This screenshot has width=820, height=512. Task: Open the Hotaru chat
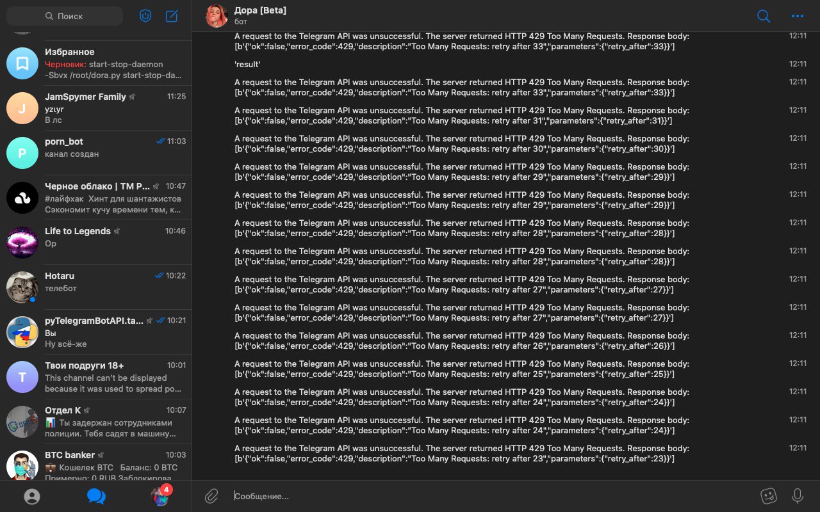[96, 287]
